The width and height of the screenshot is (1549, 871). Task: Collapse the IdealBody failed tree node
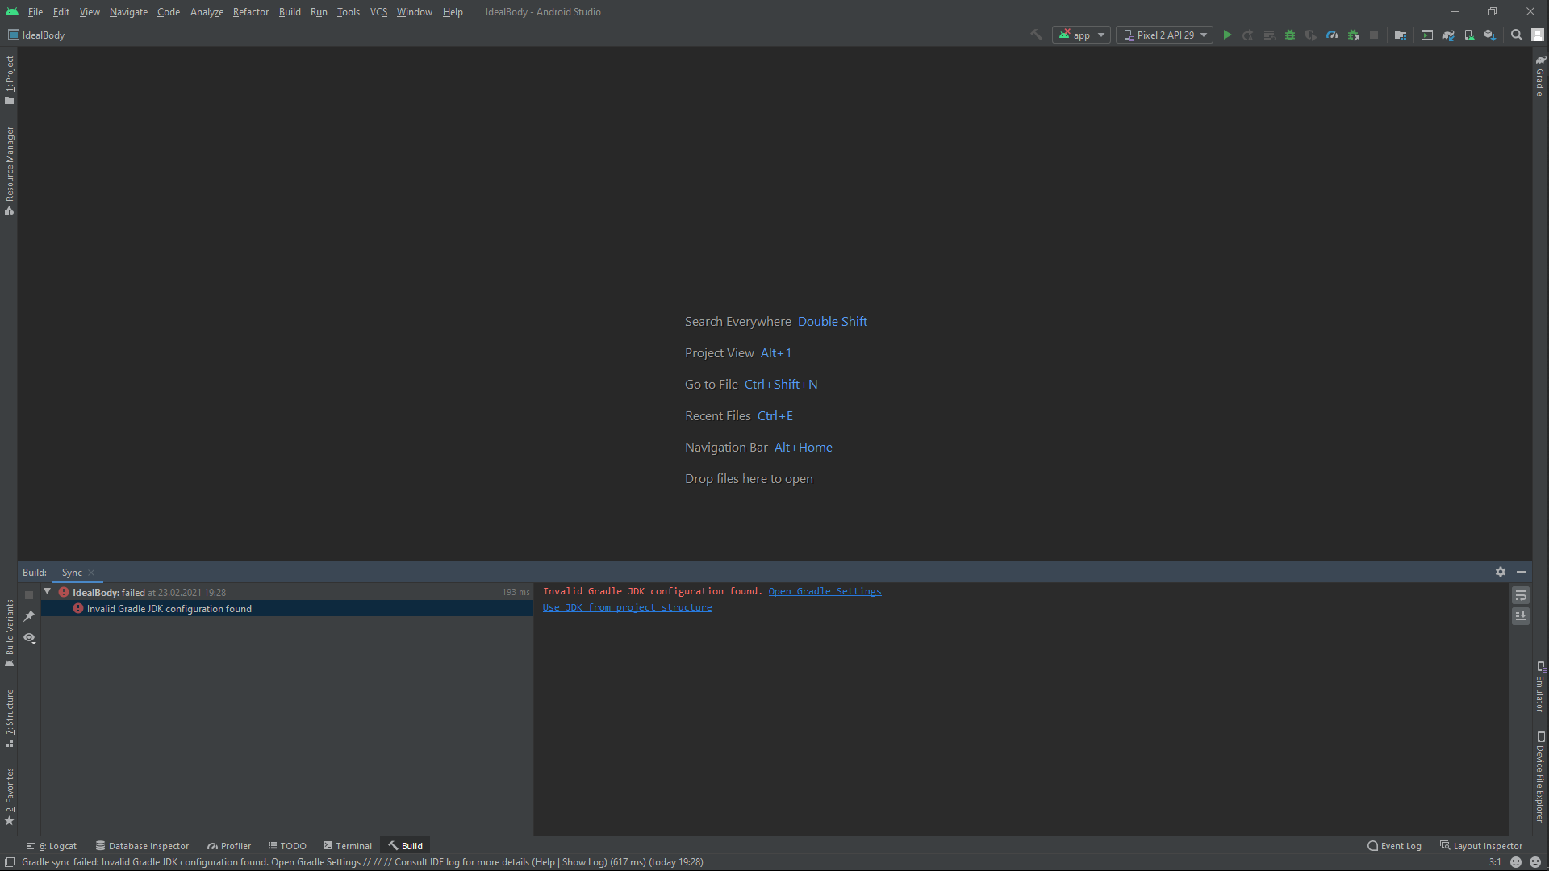[48, 592]
